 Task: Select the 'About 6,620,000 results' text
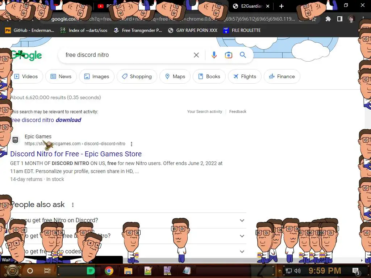(x=55, y=97)
